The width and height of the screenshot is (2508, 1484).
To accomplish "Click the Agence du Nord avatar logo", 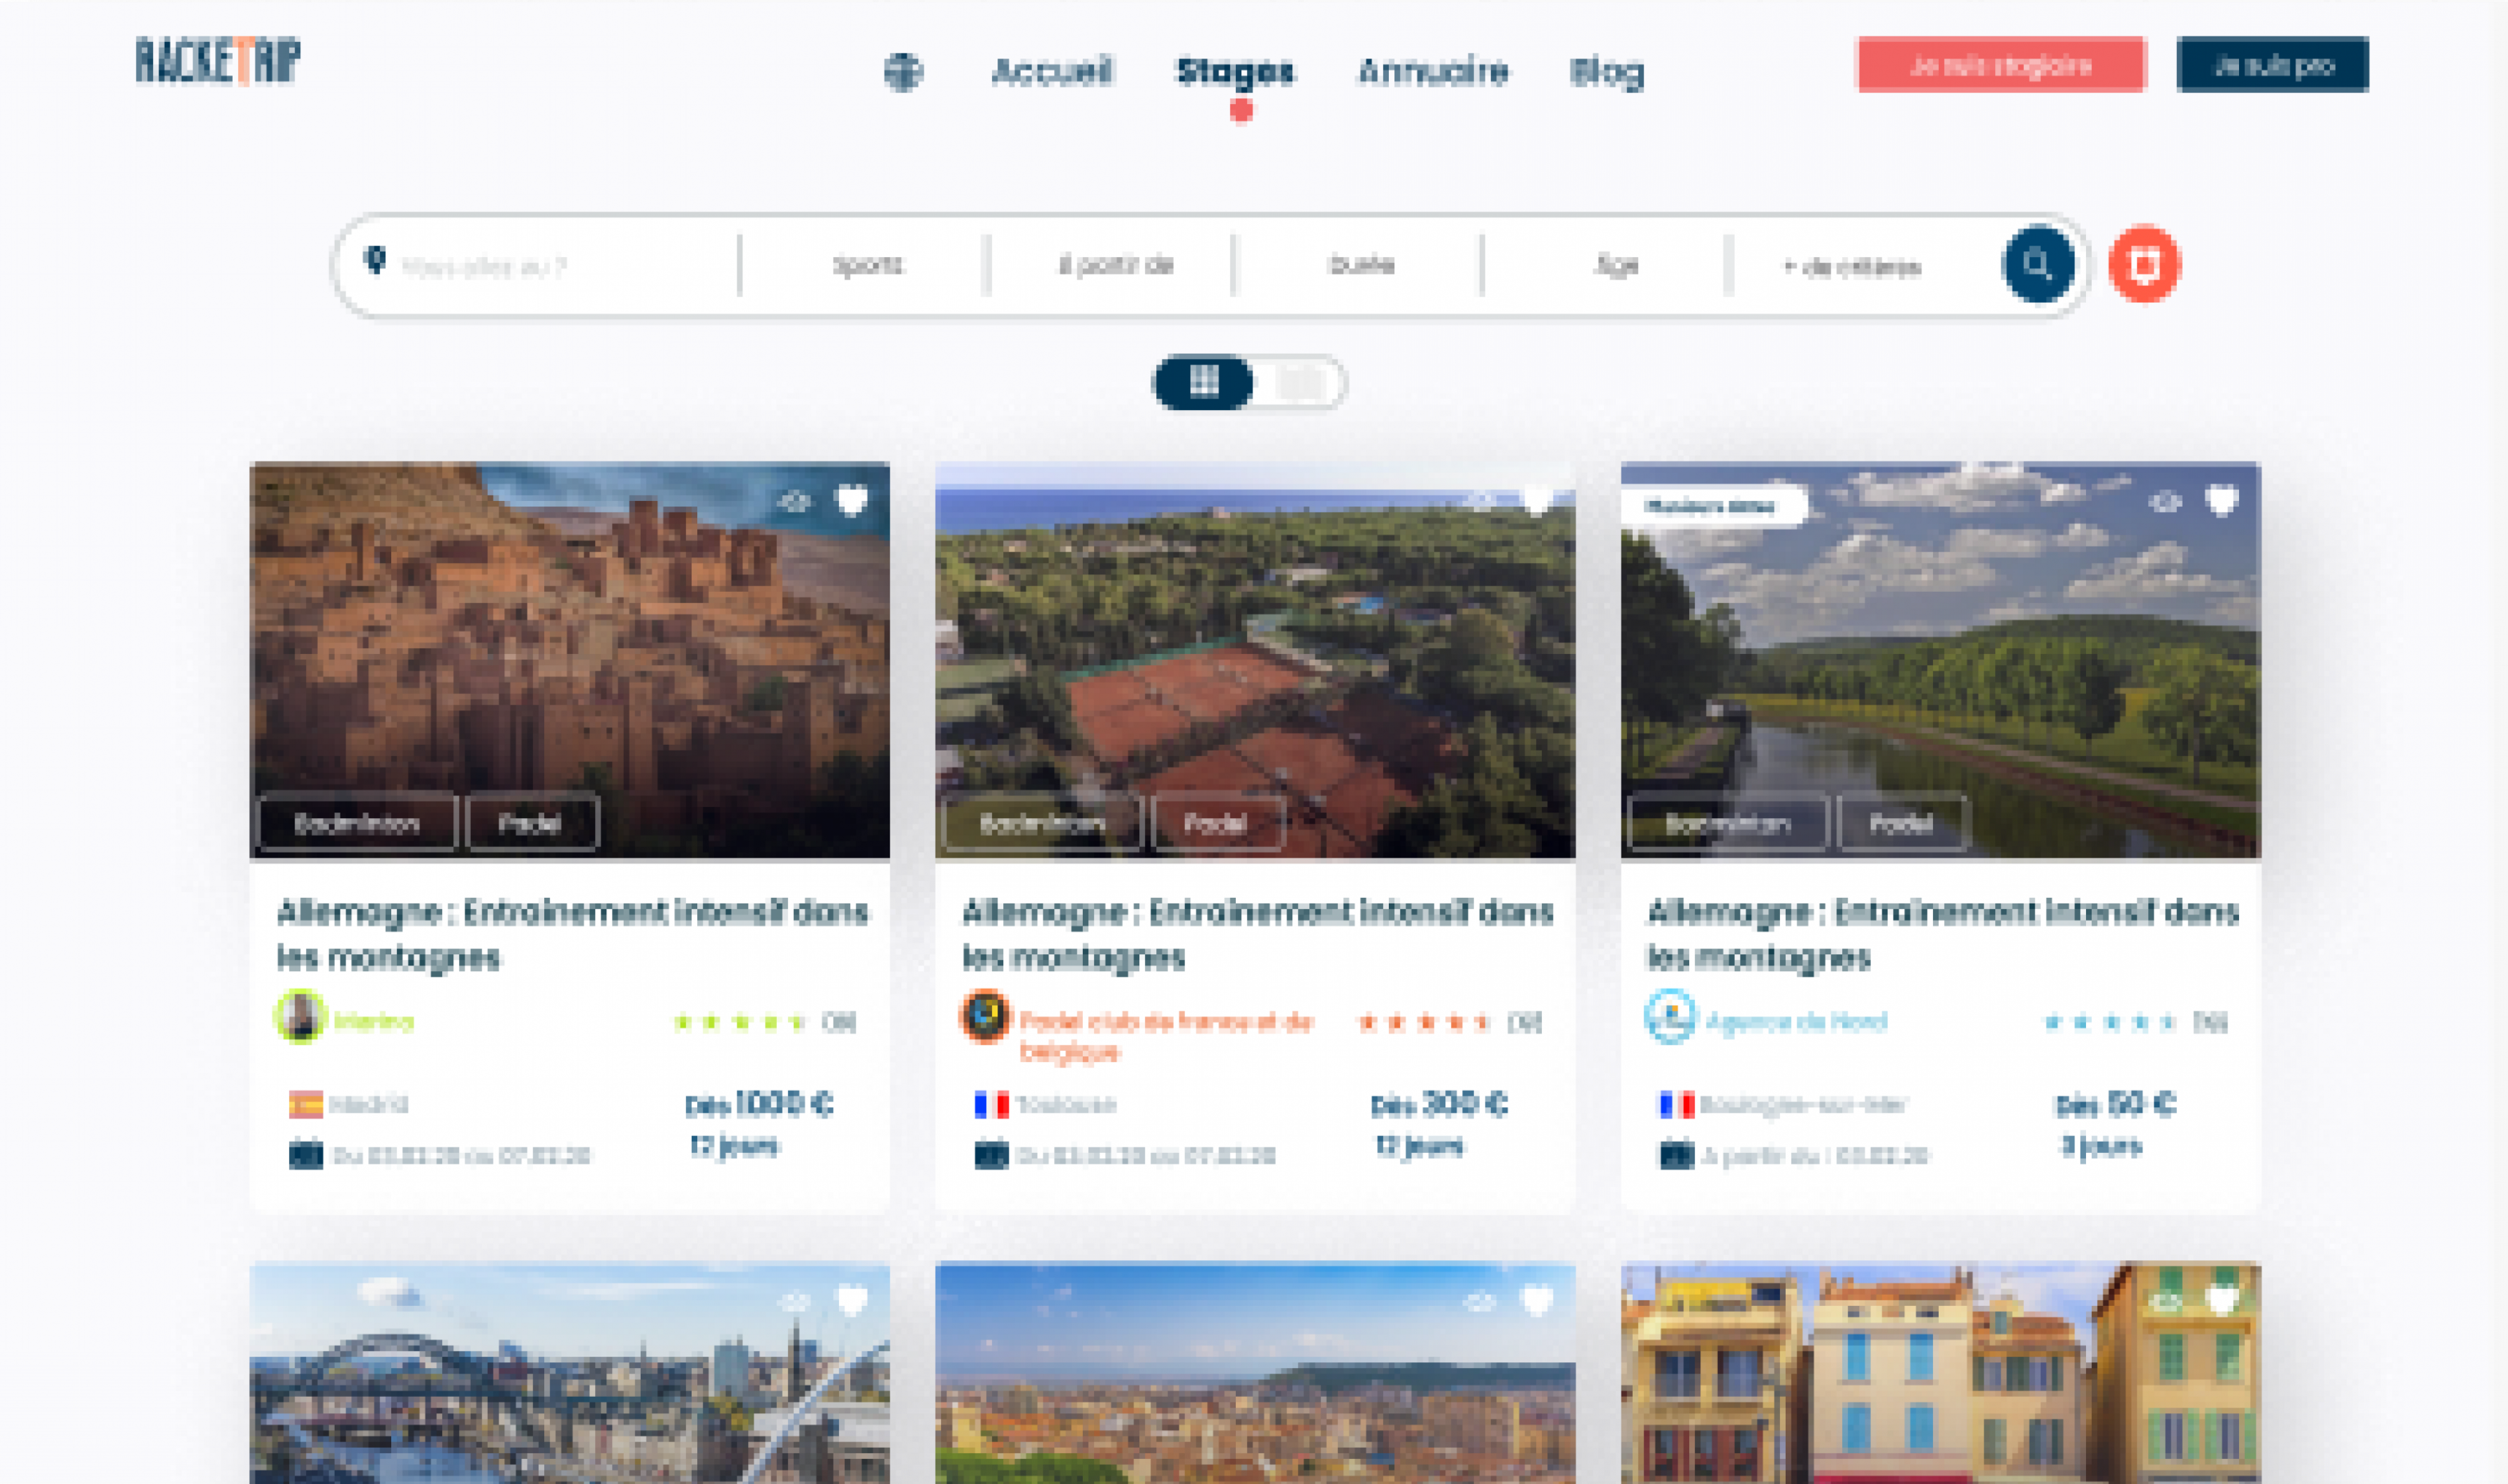I will pos(1670,1017).
